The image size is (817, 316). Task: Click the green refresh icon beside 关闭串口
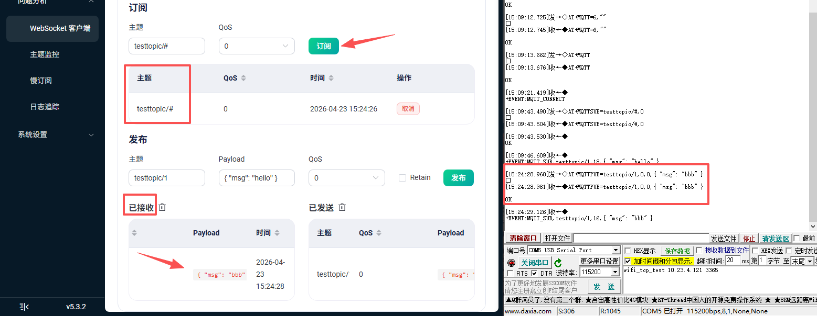pyautogui.click(x=558, y=263)
